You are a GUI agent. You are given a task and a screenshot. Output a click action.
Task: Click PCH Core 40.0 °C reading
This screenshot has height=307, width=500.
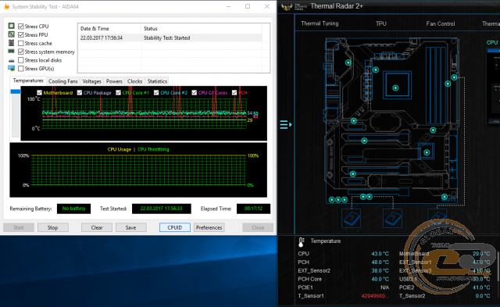click(x=380, y=279)
